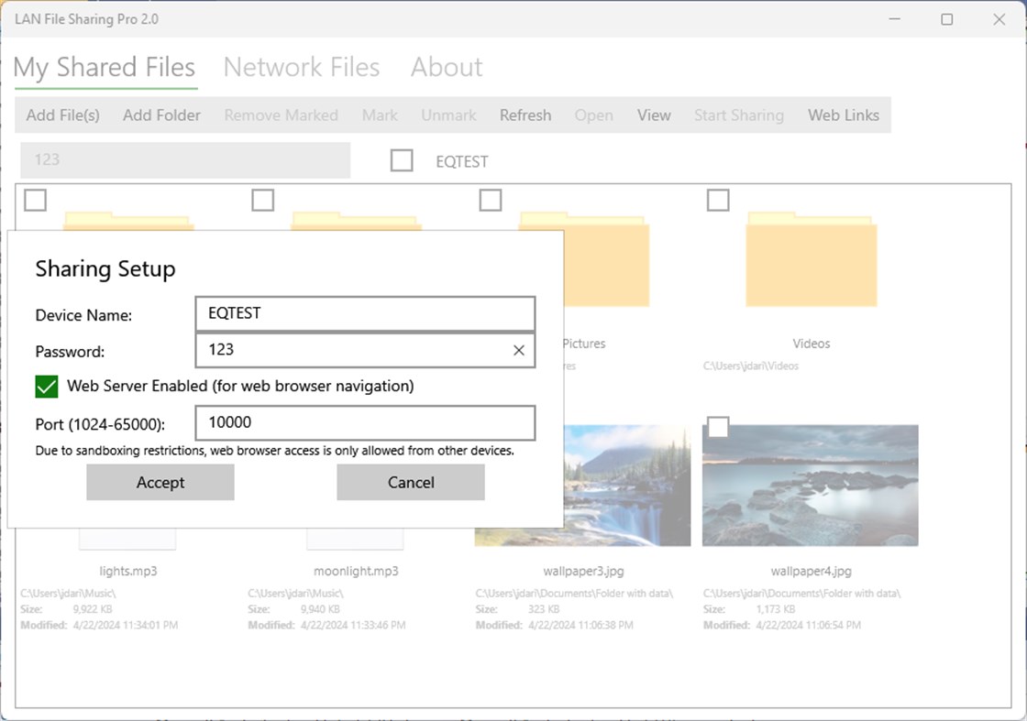Click the Add Folder toolbar item
This screenshot has width=1027, height=721.
tap(160, 115)
